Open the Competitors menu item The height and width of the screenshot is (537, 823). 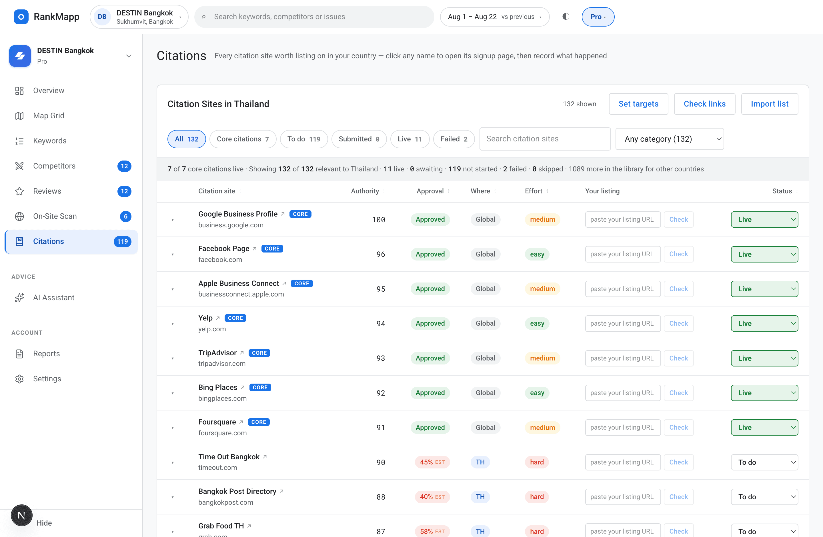coord(71,166)
